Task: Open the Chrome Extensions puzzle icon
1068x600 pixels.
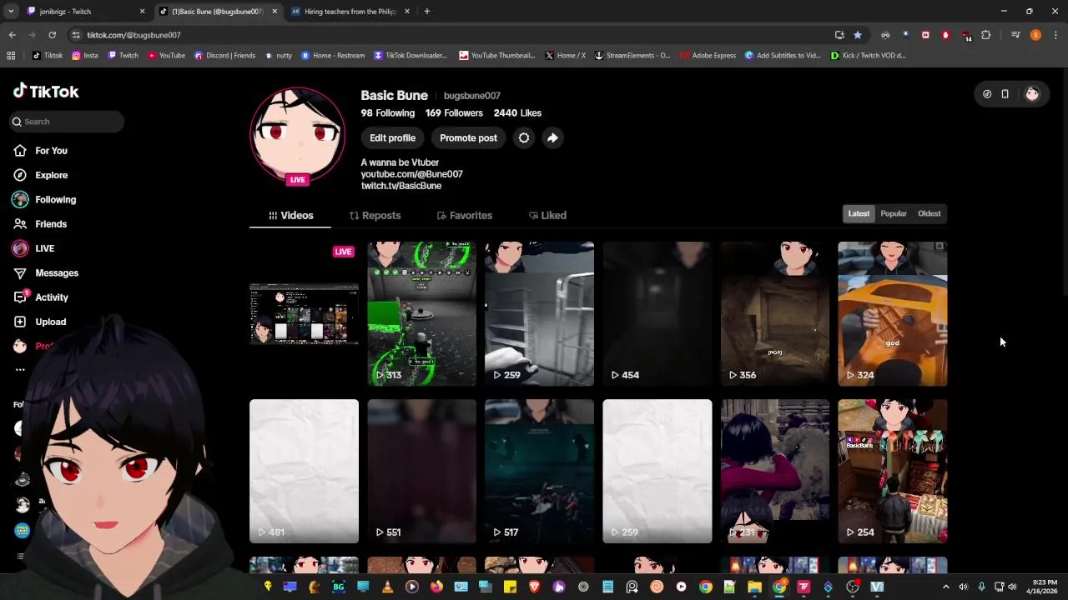Action: tap(986, 35)
